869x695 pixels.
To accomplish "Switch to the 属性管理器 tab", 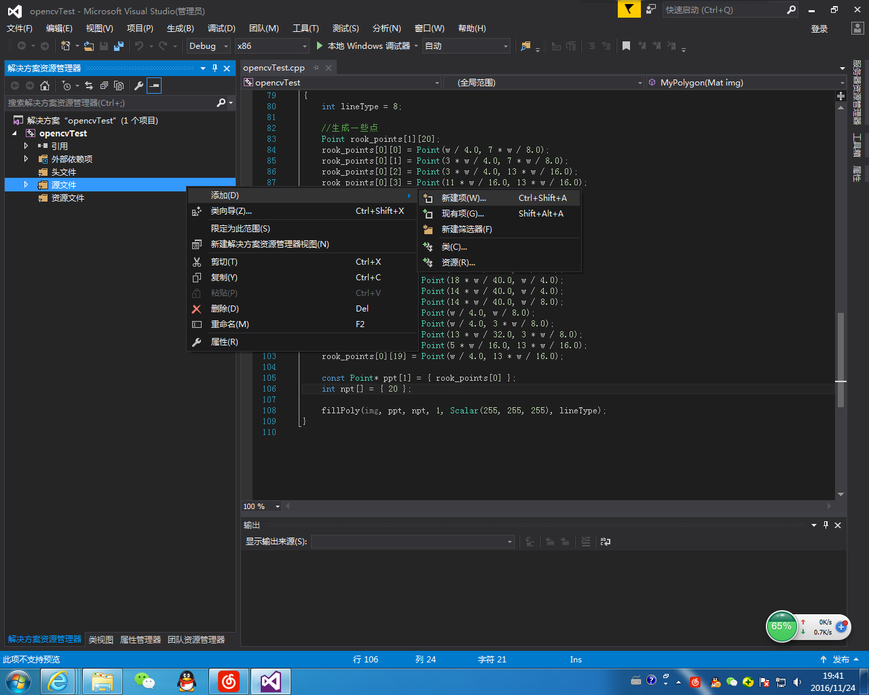I will [141, 640].
